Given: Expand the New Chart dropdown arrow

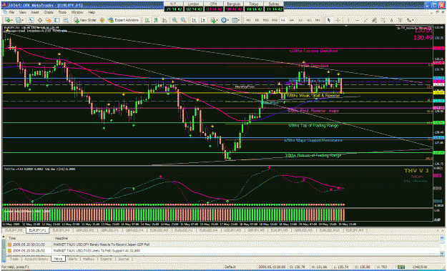Looking at the screenshot, I should coord(12,20).
